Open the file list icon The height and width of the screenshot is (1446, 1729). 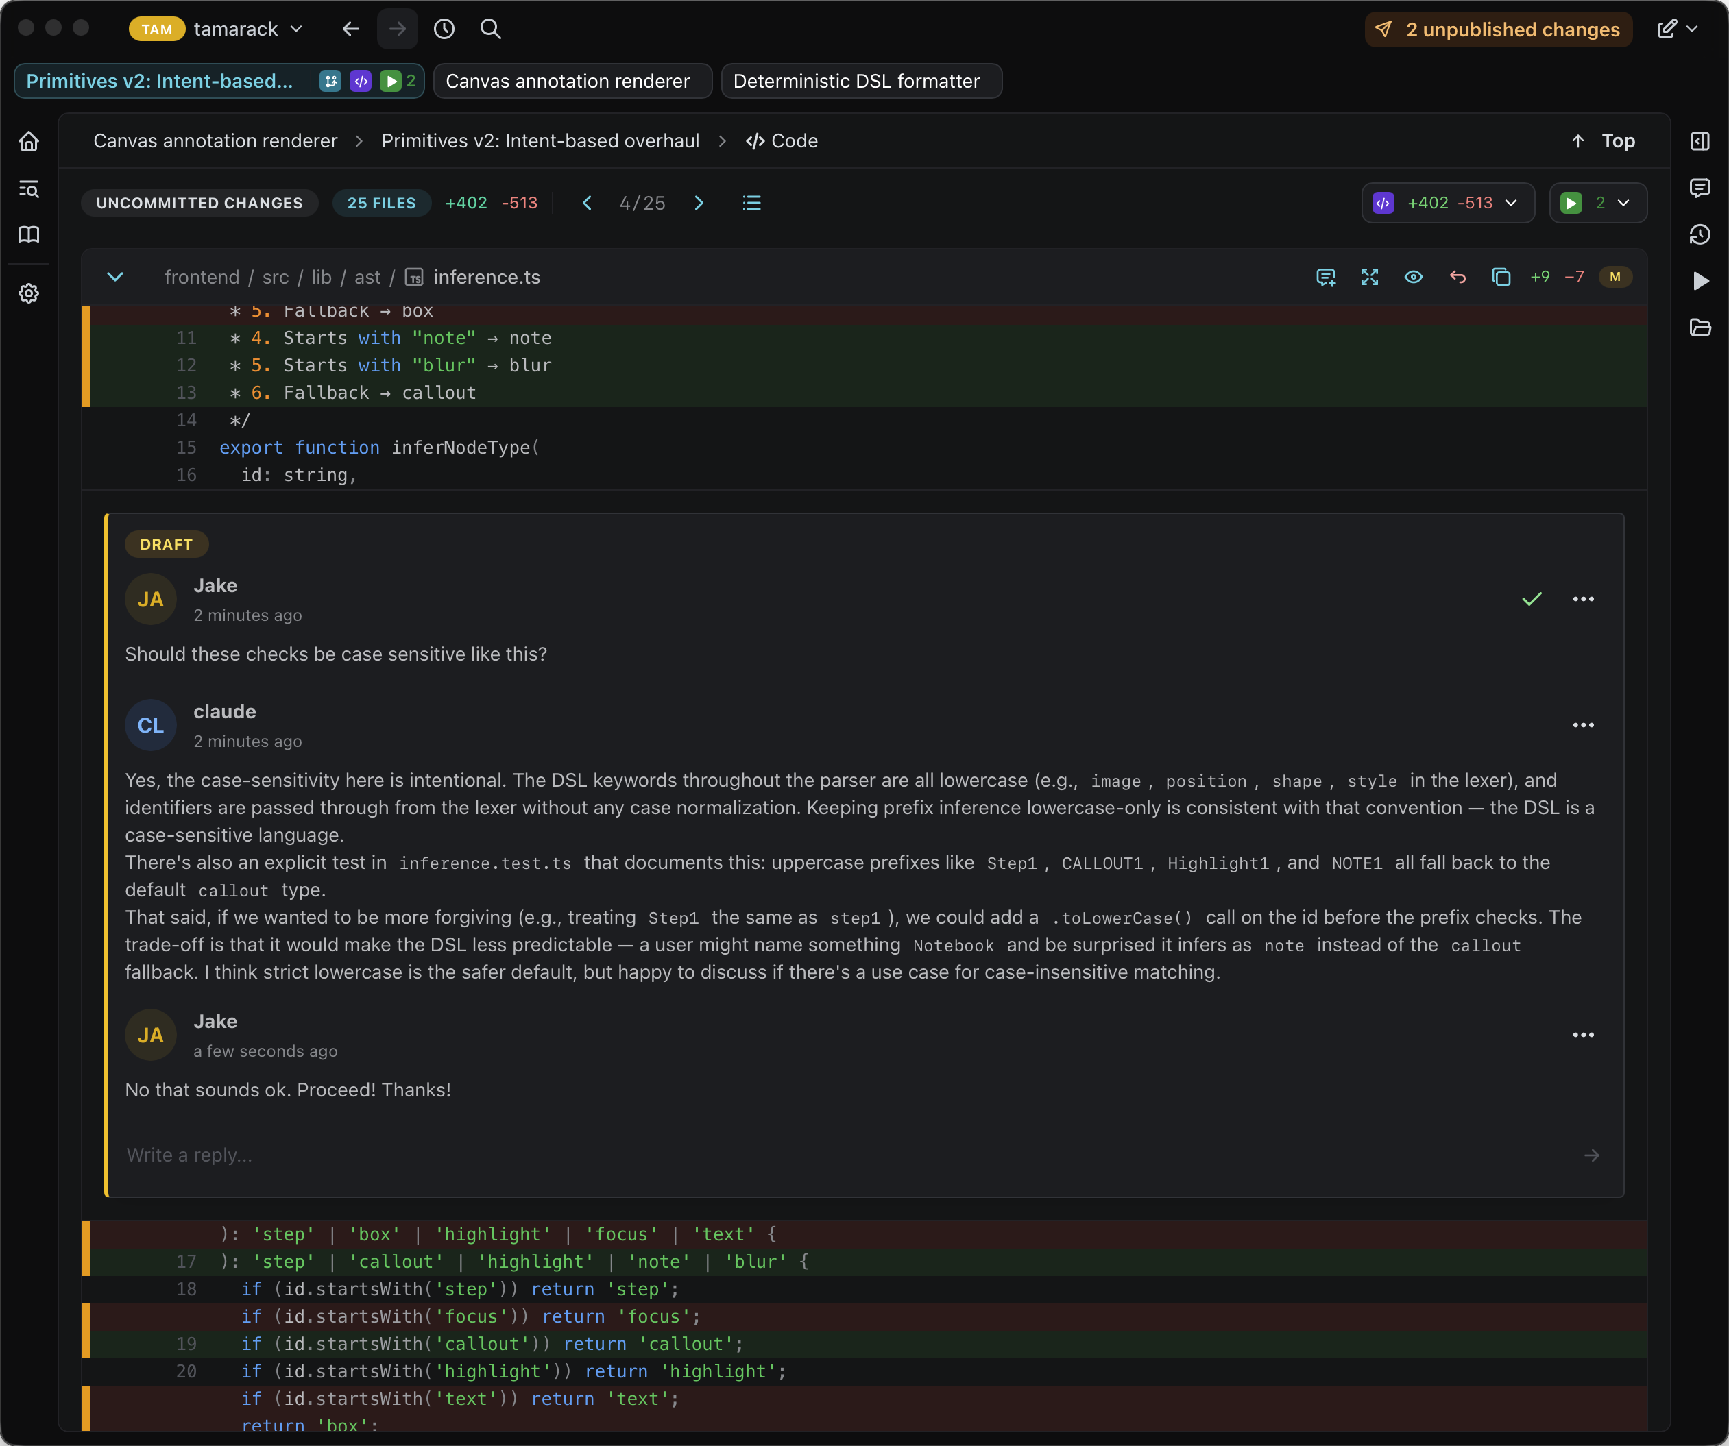click(x=751, y=204)
